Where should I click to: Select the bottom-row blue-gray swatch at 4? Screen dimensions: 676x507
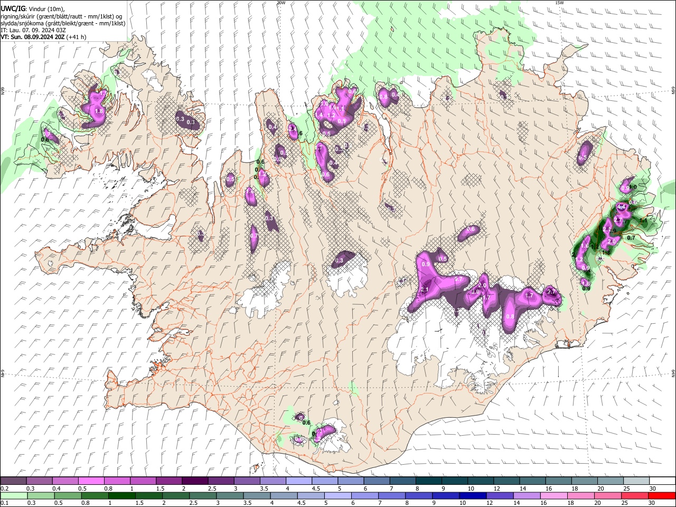pos(284,496)
